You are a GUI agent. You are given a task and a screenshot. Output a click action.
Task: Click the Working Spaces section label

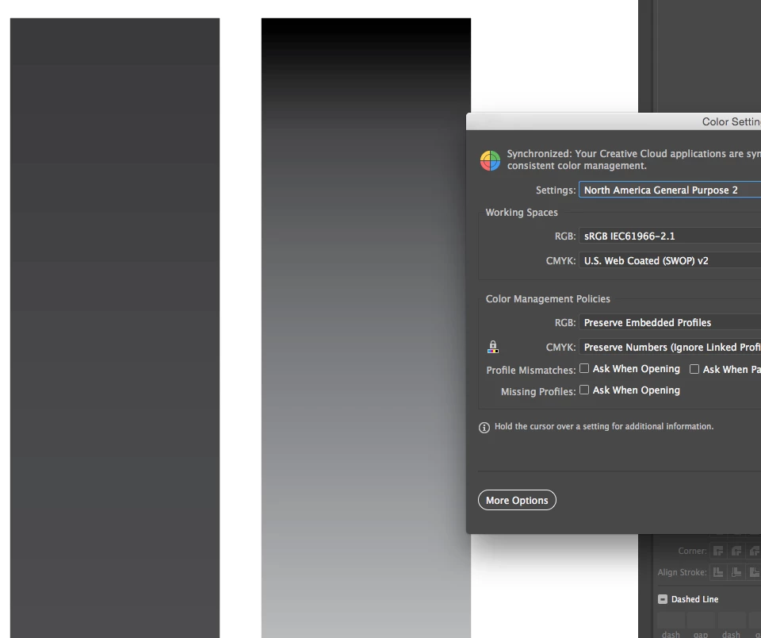point(522,213)
